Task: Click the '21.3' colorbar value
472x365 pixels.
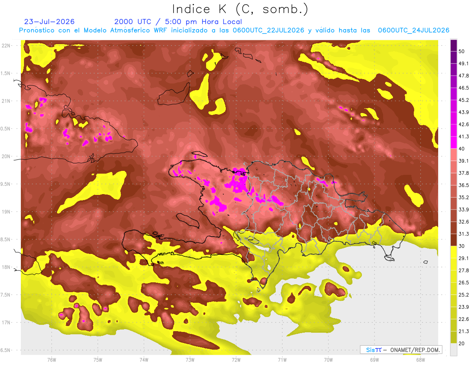Action: tap(464, 331)
